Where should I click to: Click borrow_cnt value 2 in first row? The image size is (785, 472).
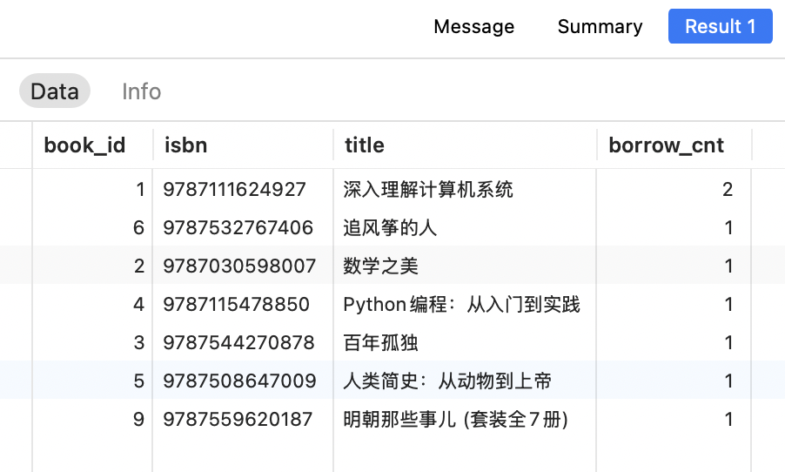(x=727, y=189)
